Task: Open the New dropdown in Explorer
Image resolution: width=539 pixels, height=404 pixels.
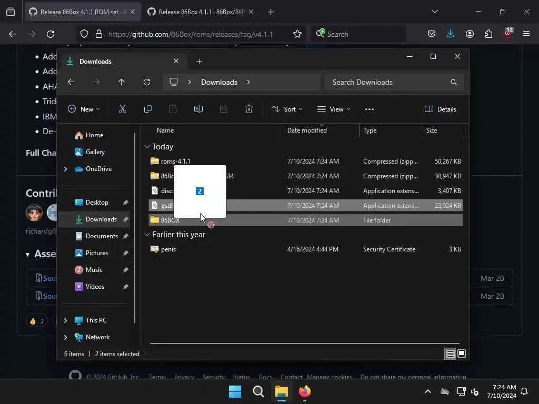Action: tap(84, 109)
